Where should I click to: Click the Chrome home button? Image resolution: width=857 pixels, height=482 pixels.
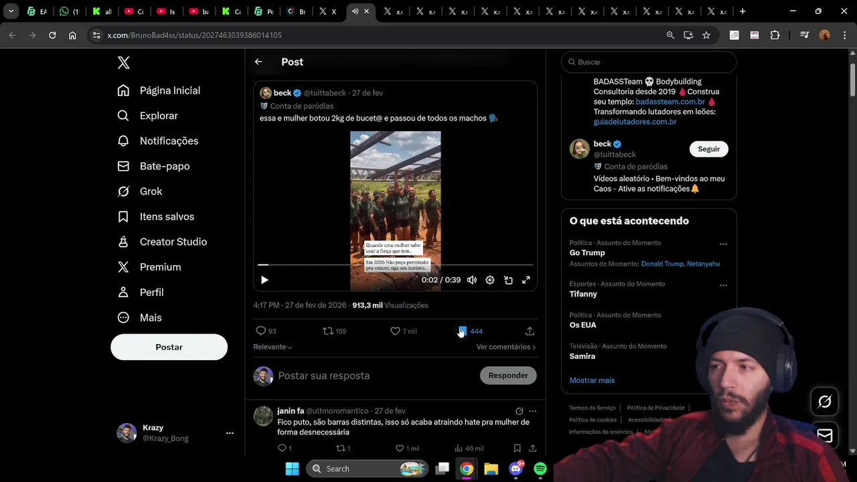72,35
